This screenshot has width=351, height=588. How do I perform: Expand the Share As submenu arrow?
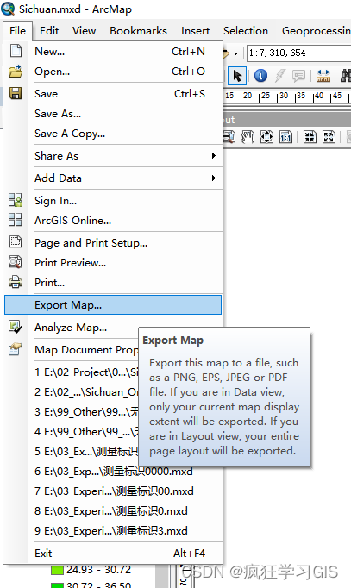[214, 156]
